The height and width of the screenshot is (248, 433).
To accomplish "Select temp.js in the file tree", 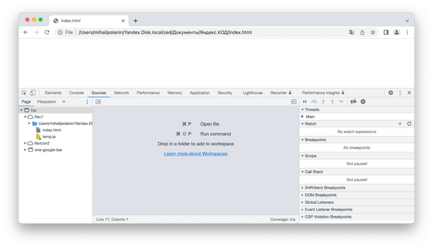I will pos(49,137).
